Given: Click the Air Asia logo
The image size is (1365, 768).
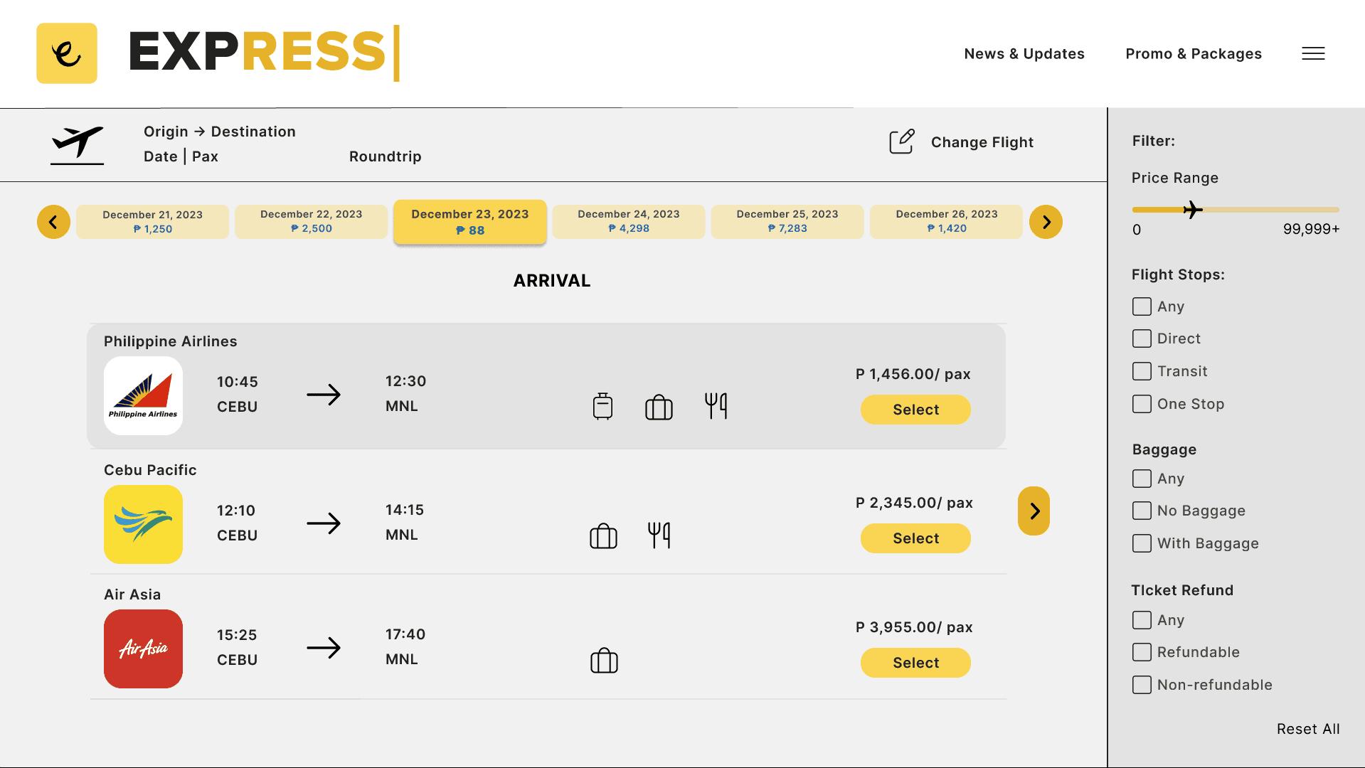Looking at the screenshot, I should (x=143, y=649).
